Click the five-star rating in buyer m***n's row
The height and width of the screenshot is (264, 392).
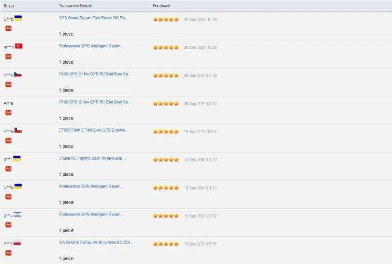pyautogui.click(x=166, y=47)
